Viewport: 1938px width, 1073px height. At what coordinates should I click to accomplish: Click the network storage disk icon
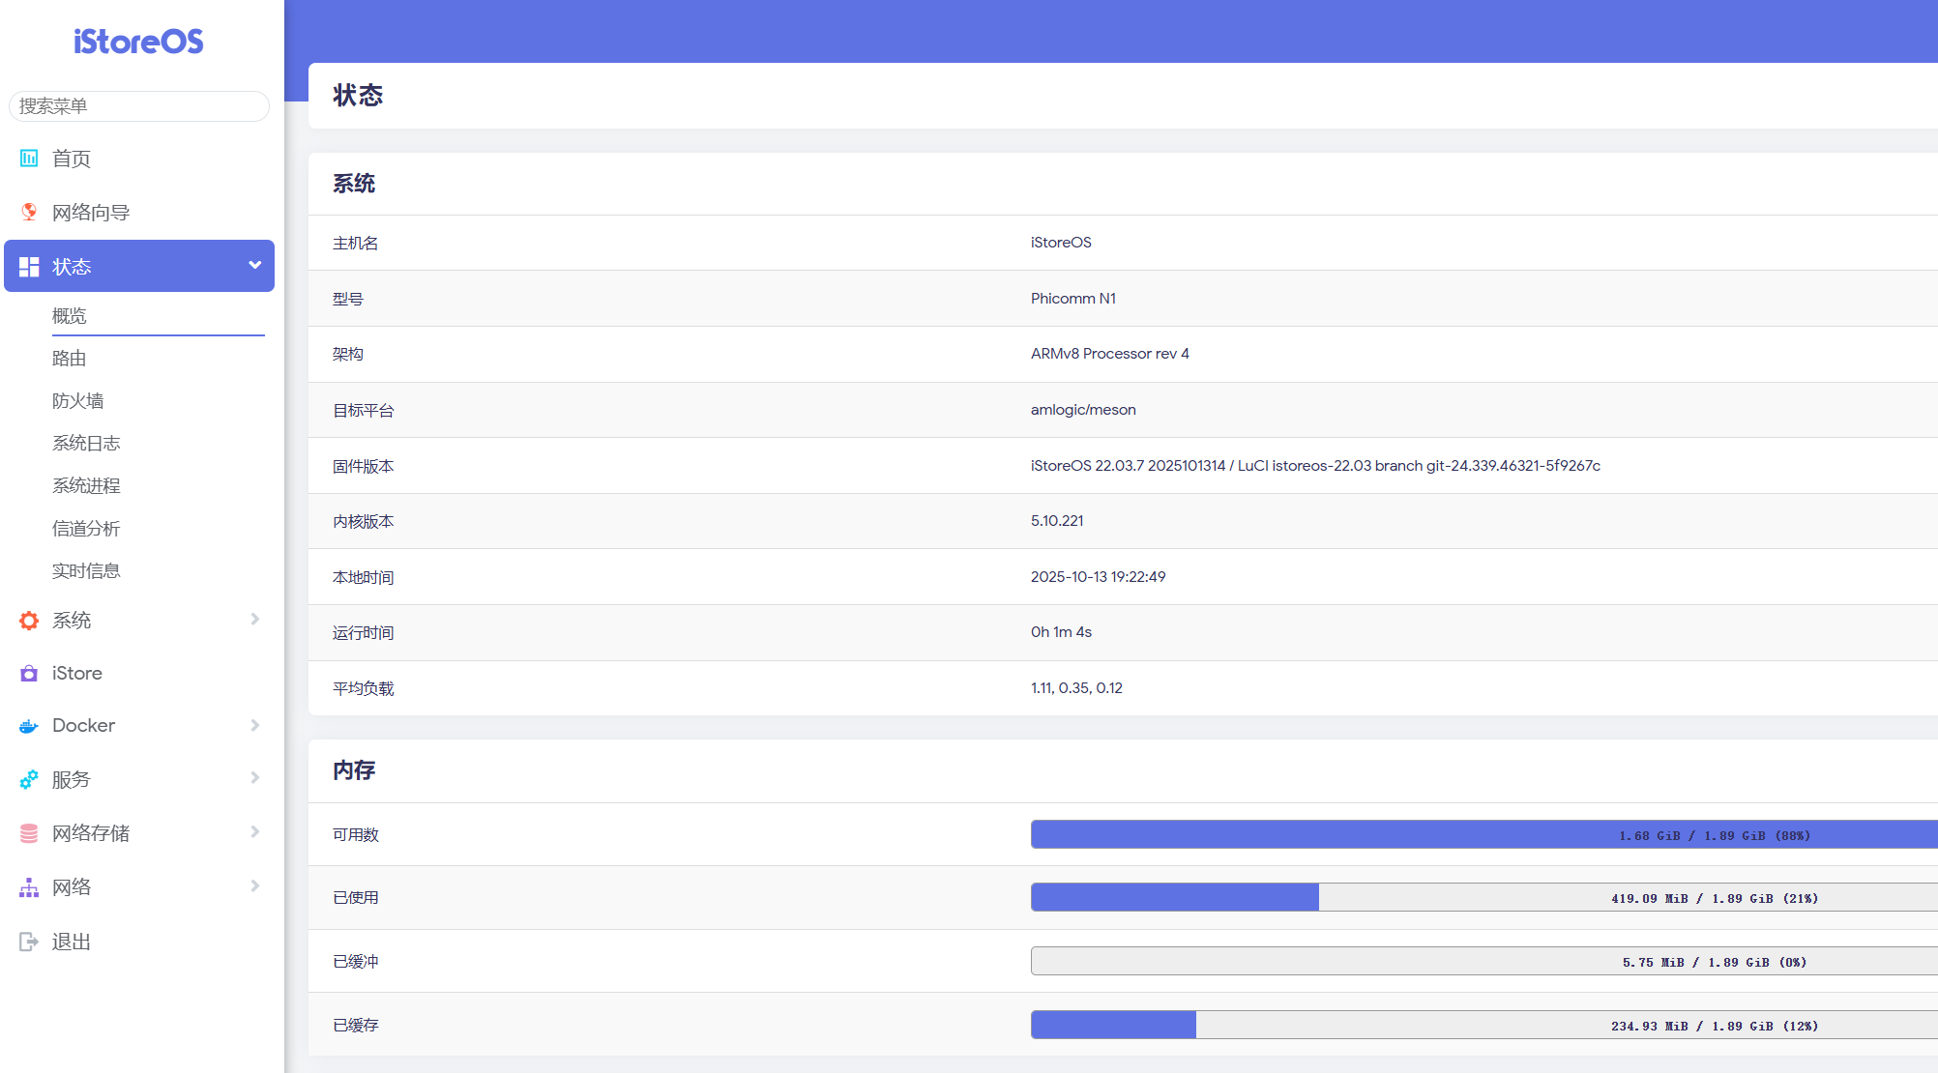[x=29, y=833]
